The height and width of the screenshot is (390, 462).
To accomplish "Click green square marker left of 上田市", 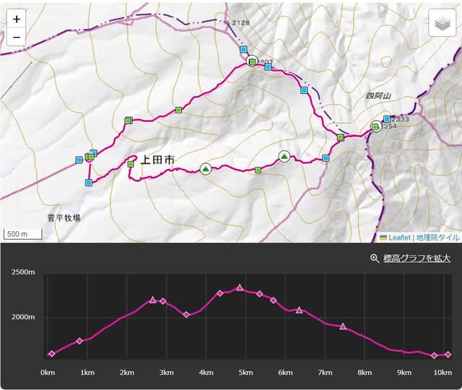I will click(x=131, y=164).
